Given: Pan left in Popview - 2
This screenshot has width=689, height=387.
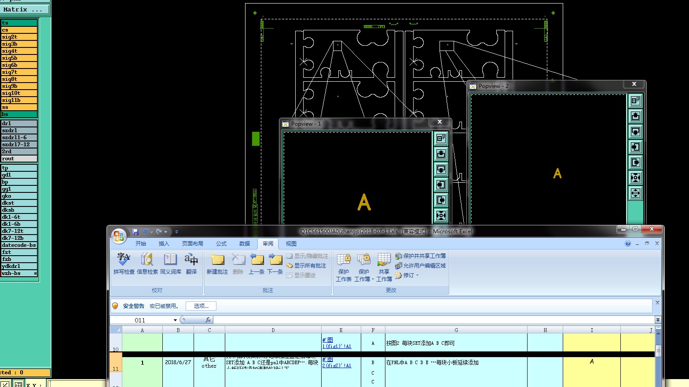Looking at the screenshot, I should point(635,147).
